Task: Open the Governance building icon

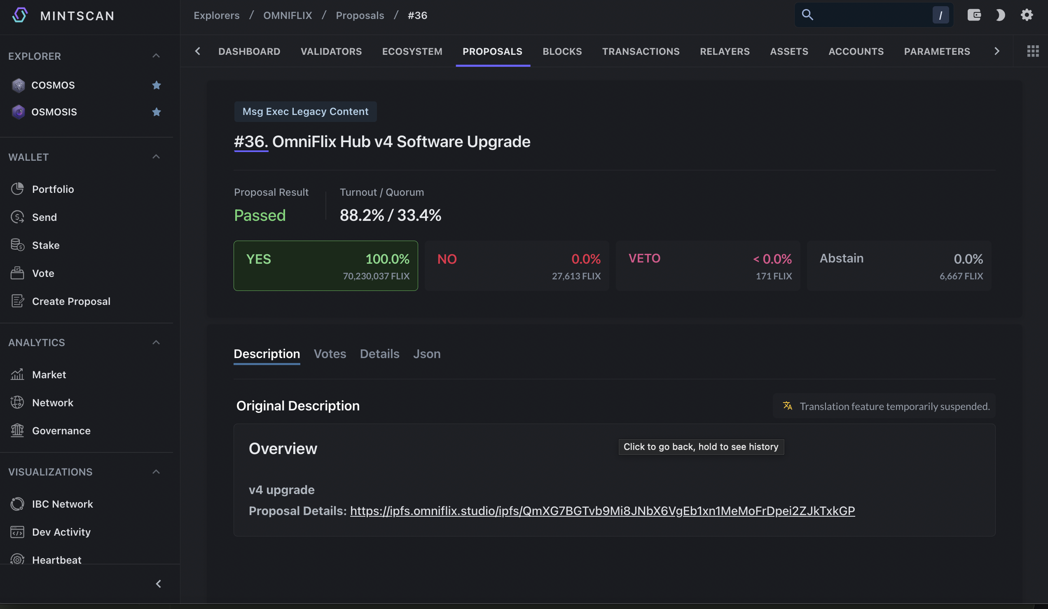Action: (17, 430)
